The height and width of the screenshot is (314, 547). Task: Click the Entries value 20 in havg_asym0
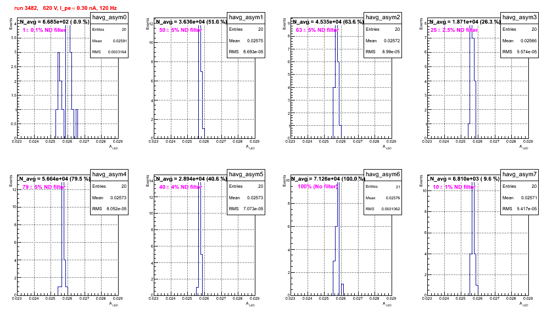point(124,30)
